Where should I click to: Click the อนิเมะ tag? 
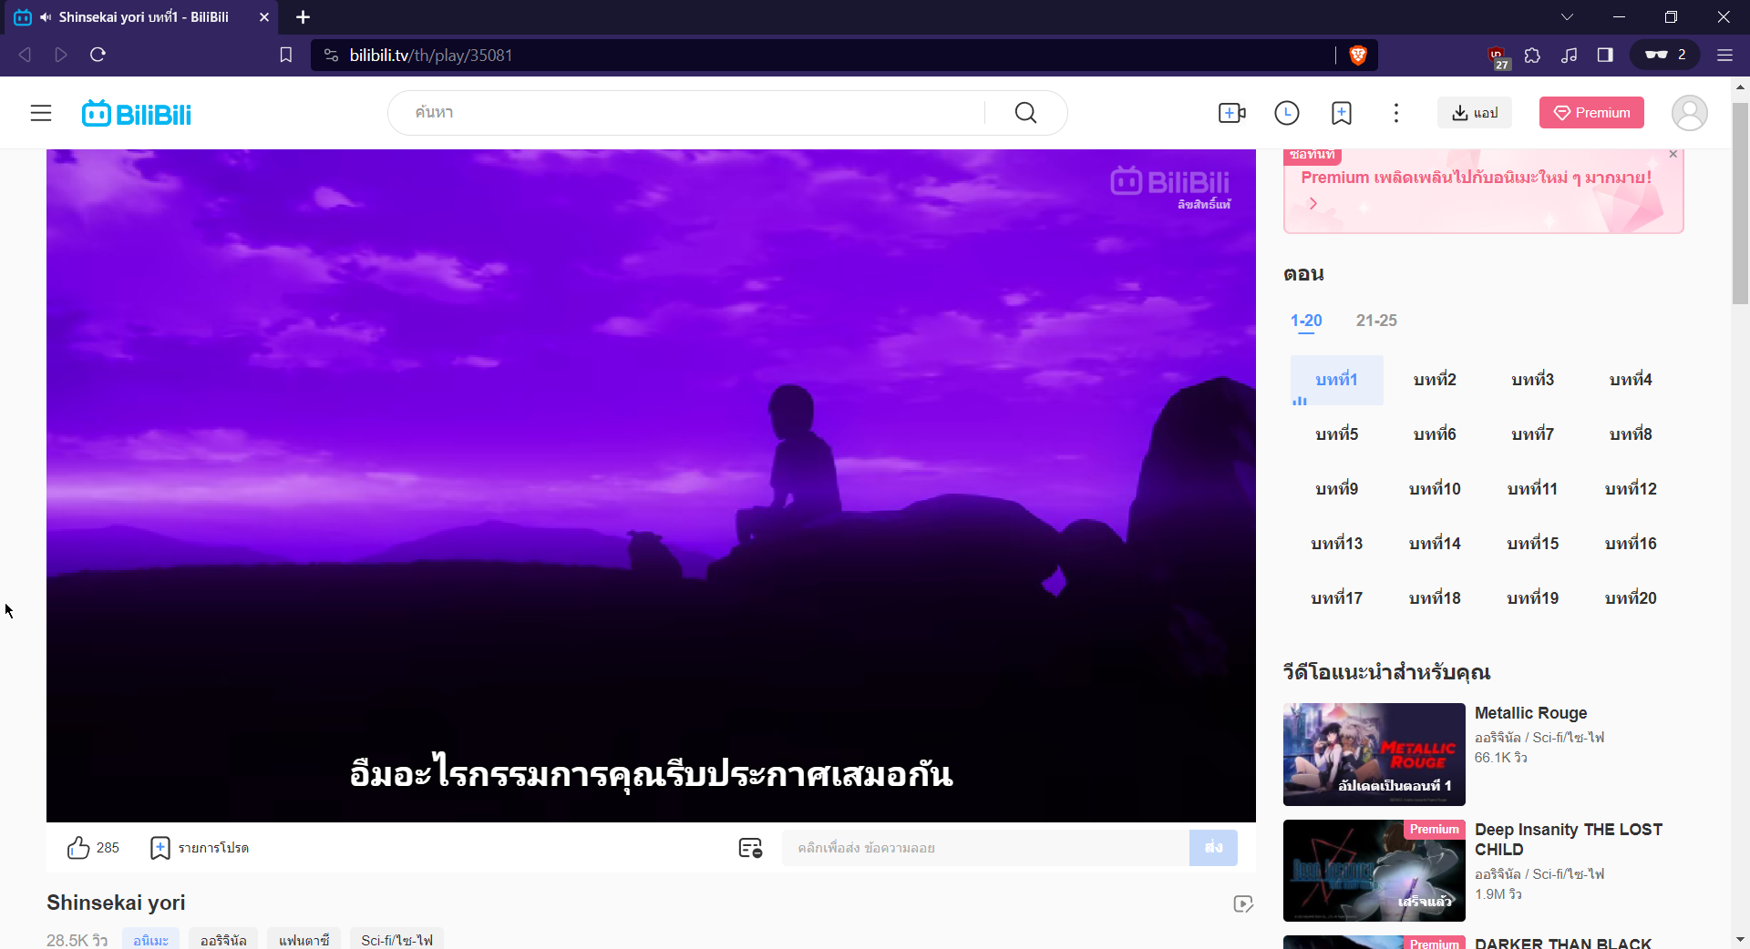click(x=150, y=940)
